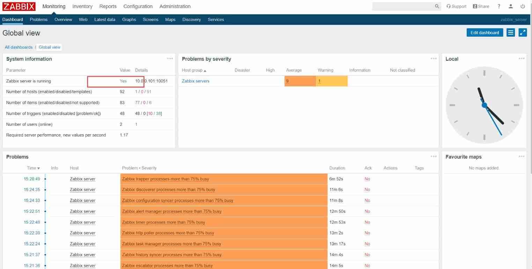Open Zabbix alert manager processes problem
532x269 pixels.
(172, 211)
